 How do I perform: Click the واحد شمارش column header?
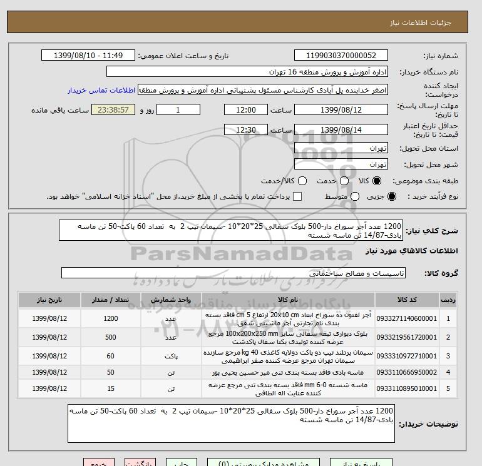(x=171, y=300)
